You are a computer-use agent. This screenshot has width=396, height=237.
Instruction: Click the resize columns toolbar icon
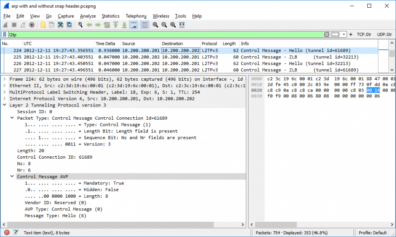click(182, 25)
